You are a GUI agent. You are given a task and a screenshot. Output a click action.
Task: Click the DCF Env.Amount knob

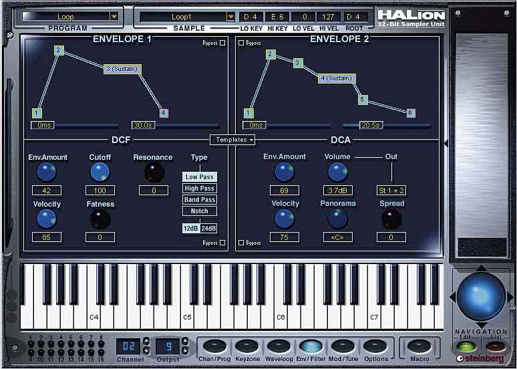coord(47,172)
